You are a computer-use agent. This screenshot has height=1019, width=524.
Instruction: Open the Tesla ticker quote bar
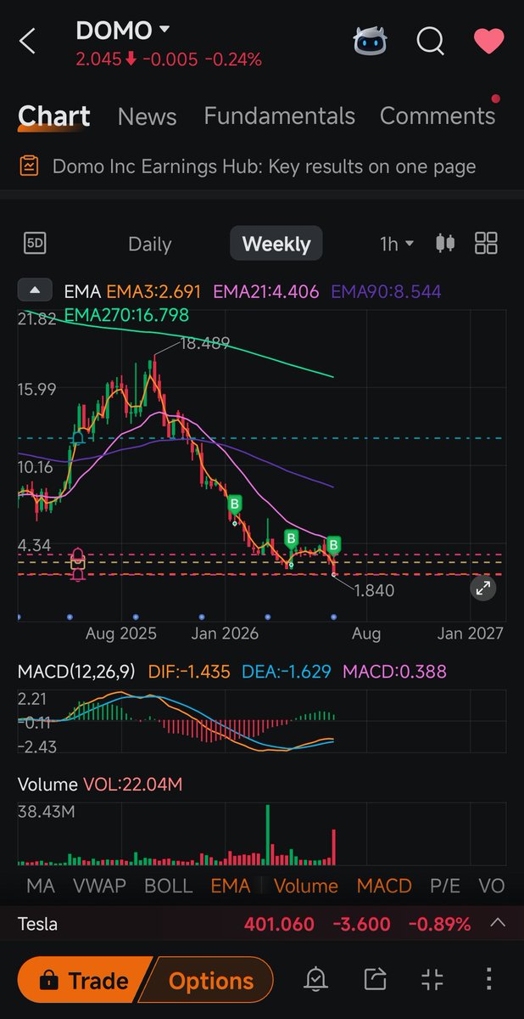(262, 923)
